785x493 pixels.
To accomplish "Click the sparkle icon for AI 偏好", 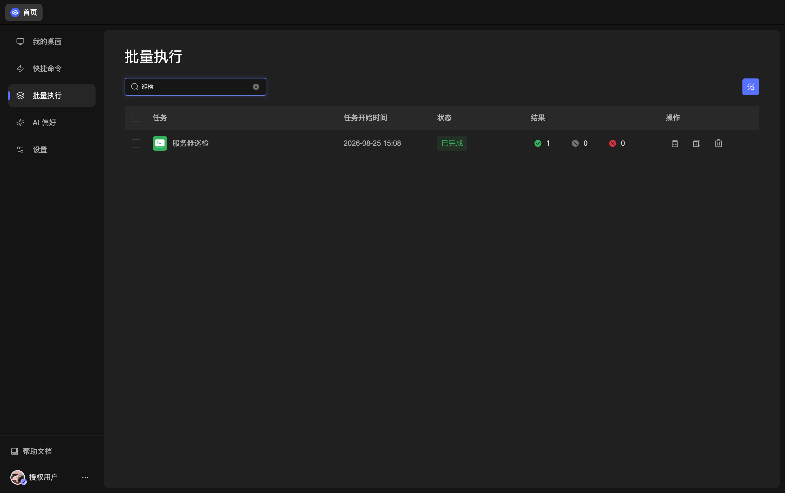I will point(20,123).
